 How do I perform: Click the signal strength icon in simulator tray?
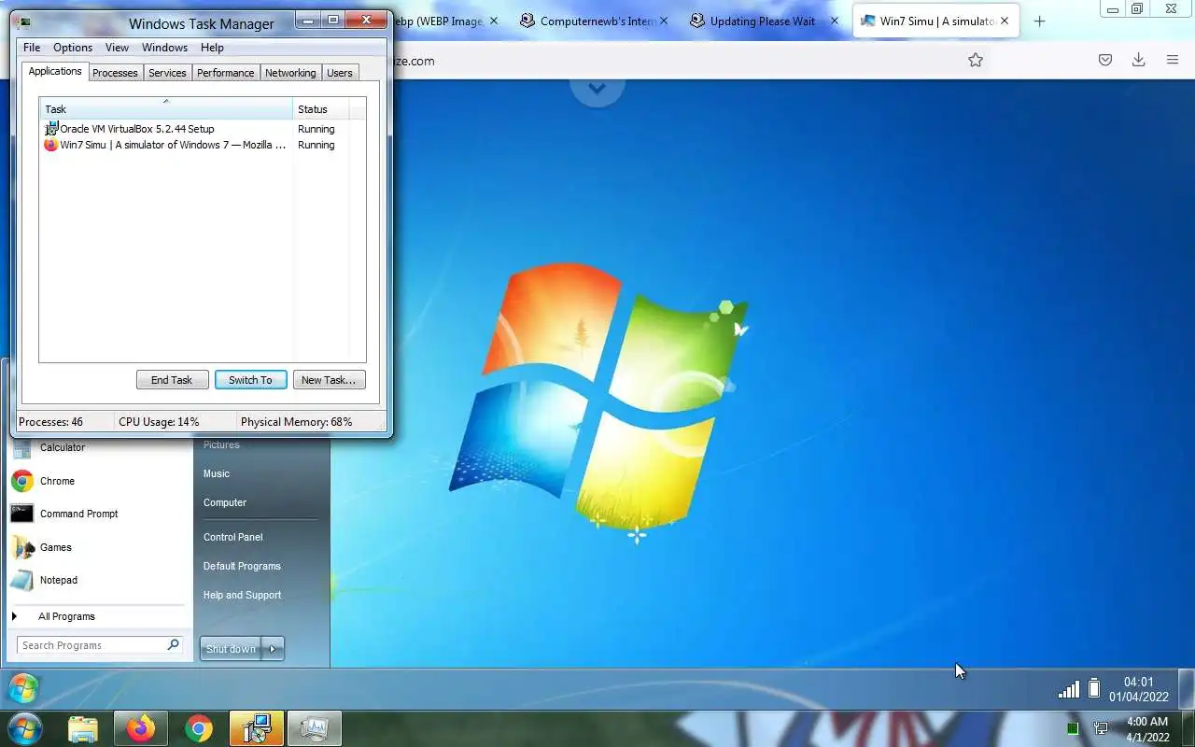click(1069, 690)
